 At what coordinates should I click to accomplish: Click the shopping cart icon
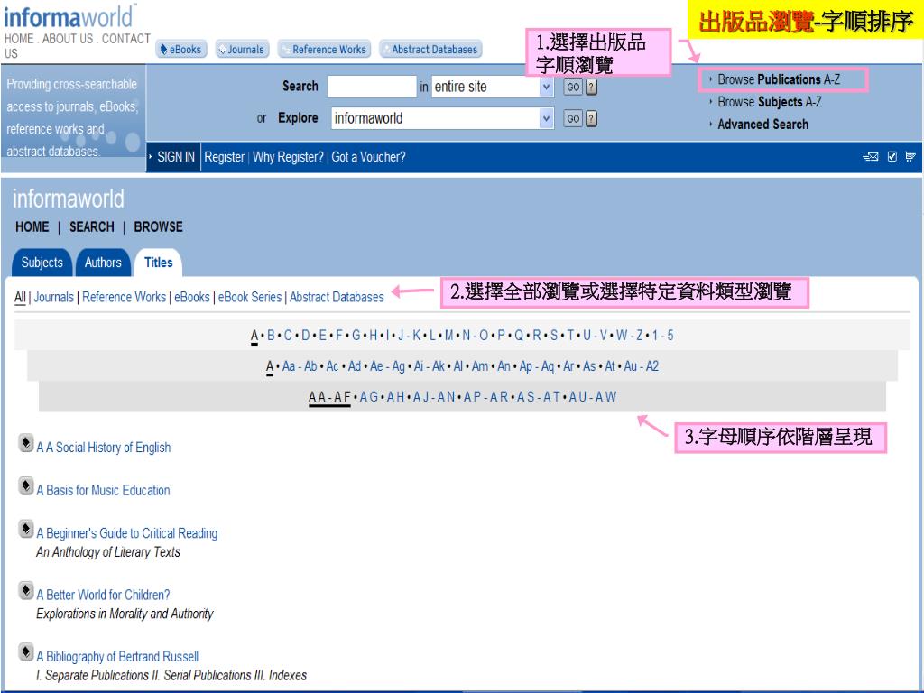coord(910,157)
